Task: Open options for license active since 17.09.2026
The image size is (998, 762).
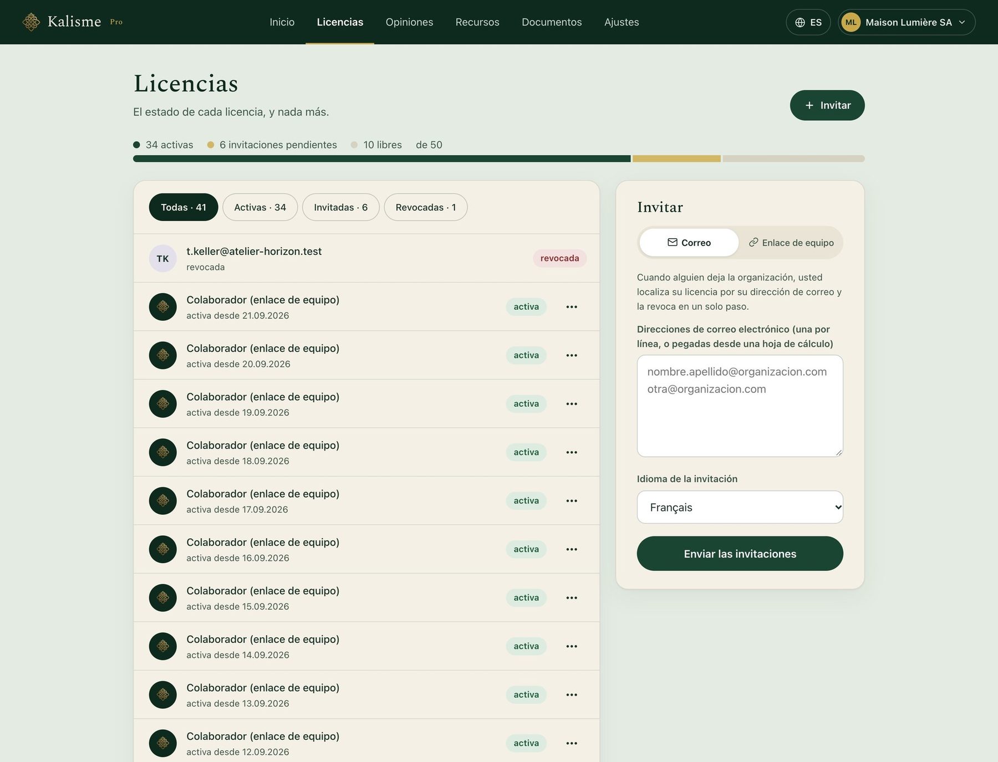Action: pyautogui.click(x=572, y=501)
